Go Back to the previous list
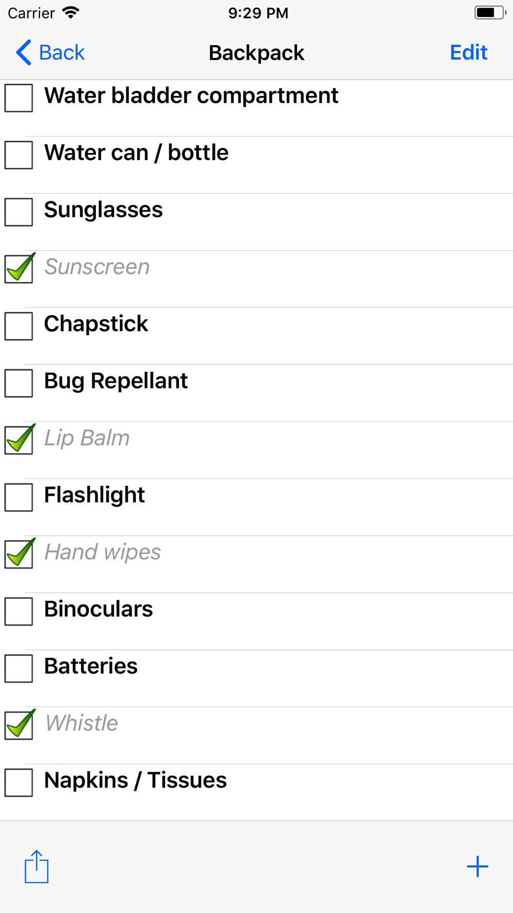 click(50, 52)
